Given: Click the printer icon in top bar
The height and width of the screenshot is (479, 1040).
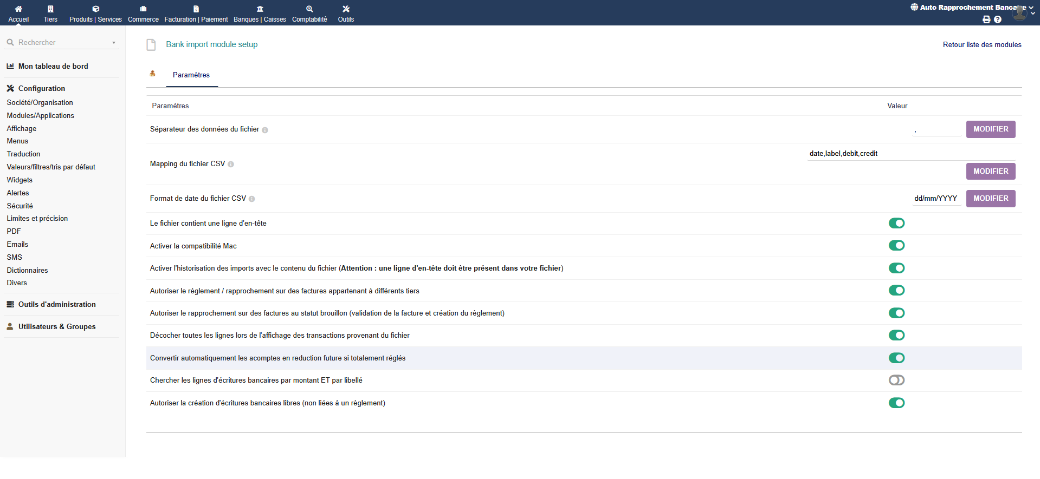Looking at the screenshot, I should [986, 19].
